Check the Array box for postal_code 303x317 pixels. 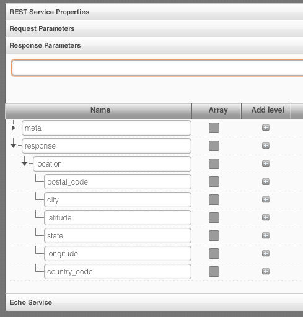tap(214, 182)
